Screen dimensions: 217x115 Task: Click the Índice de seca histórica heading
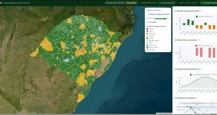pyautogui.click(x=186, y=98)
